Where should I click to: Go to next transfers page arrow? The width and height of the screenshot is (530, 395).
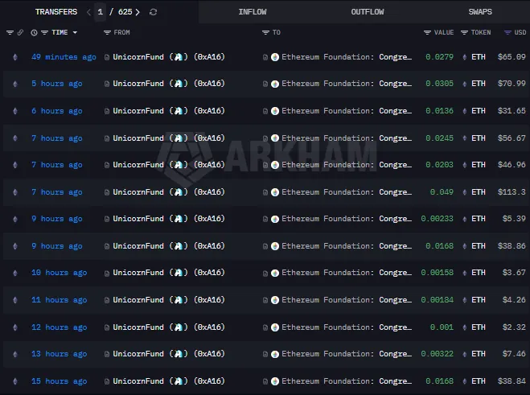138,12
